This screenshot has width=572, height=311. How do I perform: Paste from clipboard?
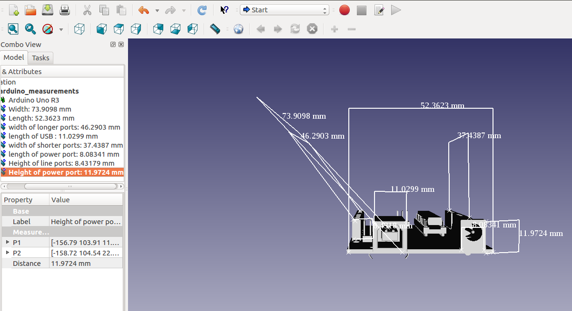tap(121, 9)
